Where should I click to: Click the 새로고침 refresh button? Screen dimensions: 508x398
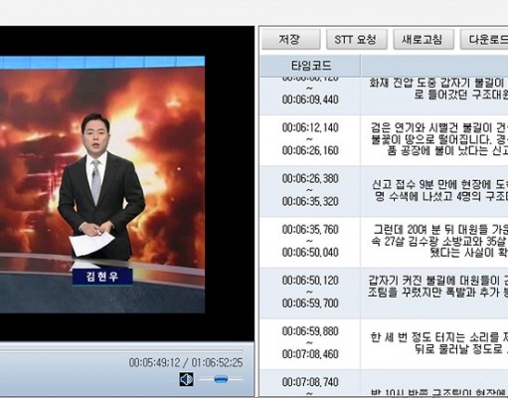[x=423, y=40]
